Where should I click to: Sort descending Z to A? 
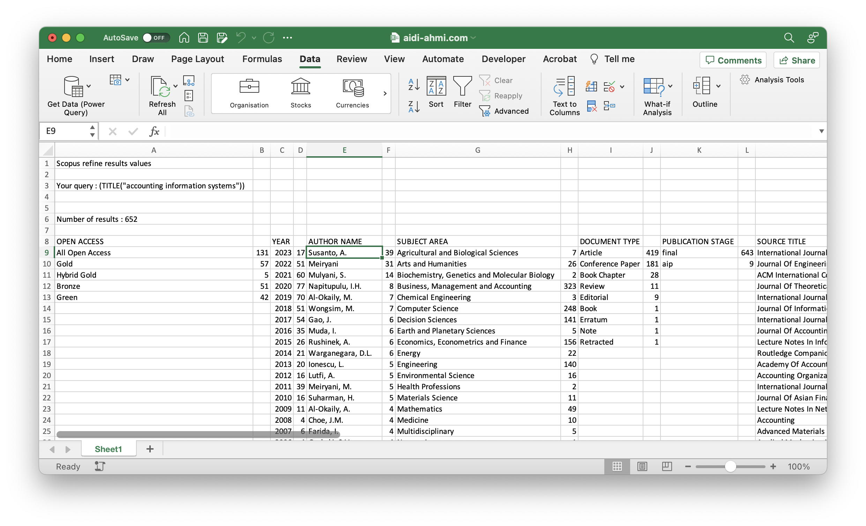(414, 106)
